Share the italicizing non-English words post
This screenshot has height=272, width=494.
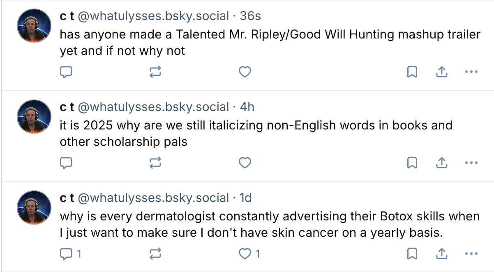[441, 163]
